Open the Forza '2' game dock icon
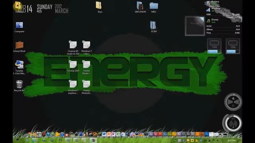Screen dimensions: 255x143 [95, 134]
